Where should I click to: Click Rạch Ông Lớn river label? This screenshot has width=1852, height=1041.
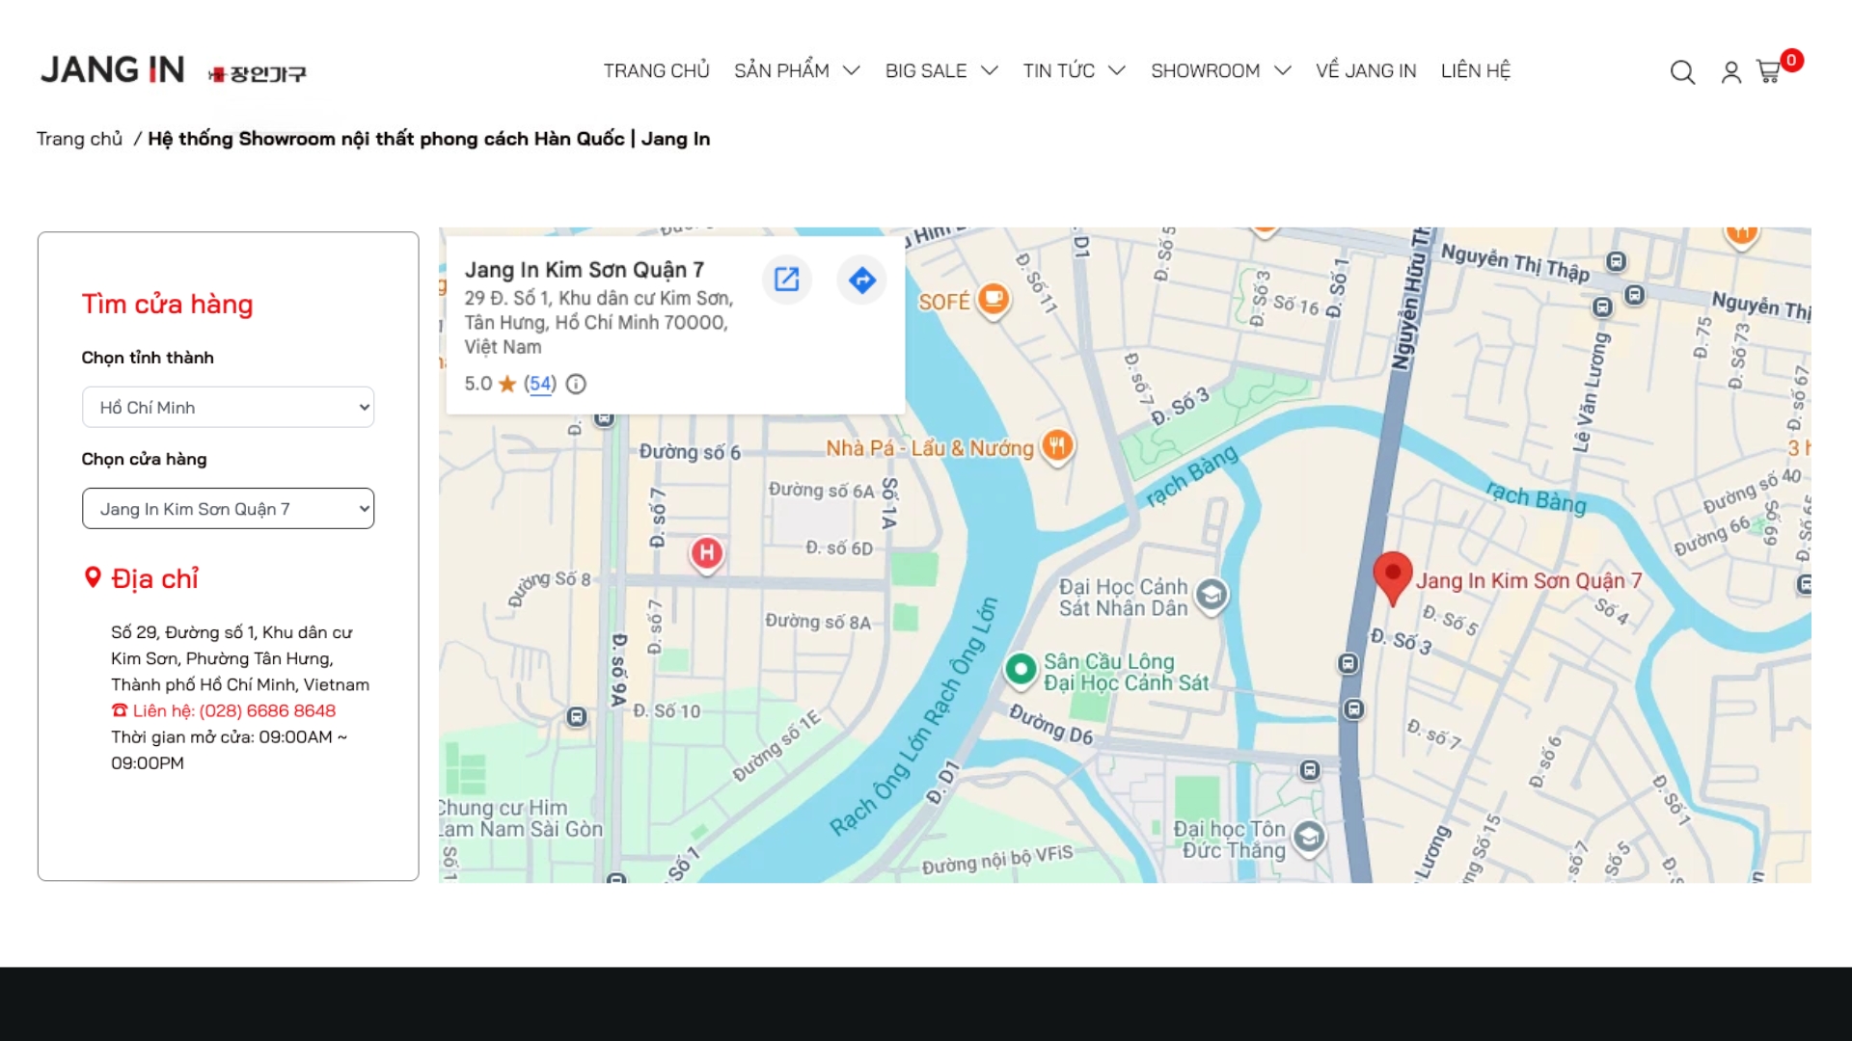click(x=914, y=718)
